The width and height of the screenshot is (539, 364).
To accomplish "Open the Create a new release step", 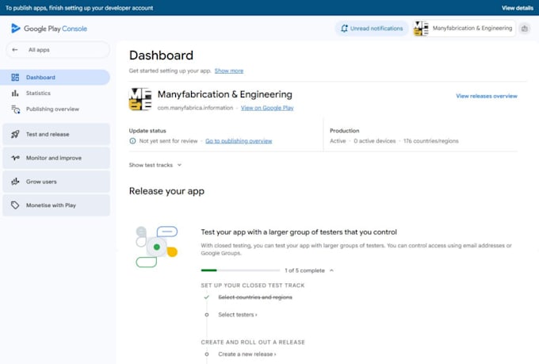I will (247, 354).
